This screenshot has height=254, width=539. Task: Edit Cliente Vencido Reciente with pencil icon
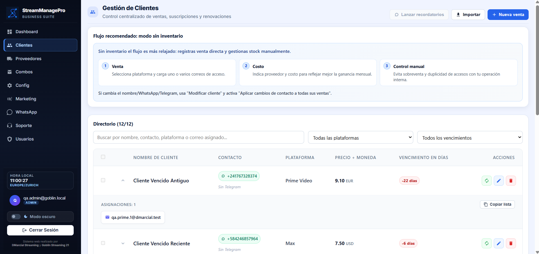point(499,243)
